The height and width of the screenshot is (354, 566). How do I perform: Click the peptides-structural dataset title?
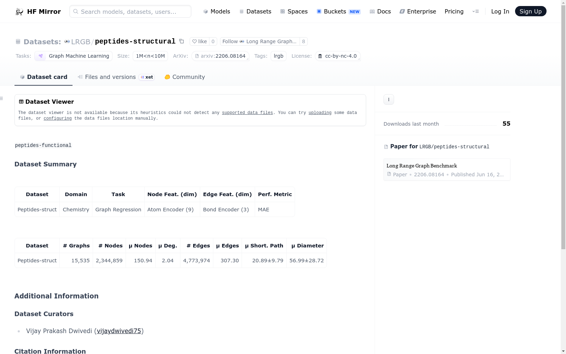point(135,41)
